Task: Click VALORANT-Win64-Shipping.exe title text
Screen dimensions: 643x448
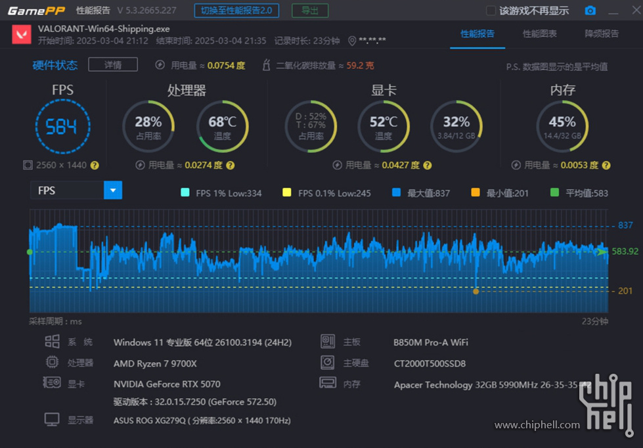Action: click(x=104, y=29)
